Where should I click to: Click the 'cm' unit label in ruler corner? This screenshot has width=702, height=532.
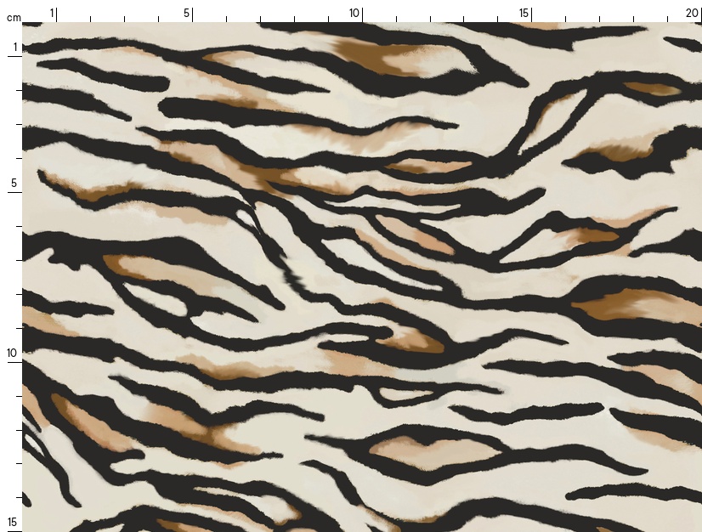13,17
